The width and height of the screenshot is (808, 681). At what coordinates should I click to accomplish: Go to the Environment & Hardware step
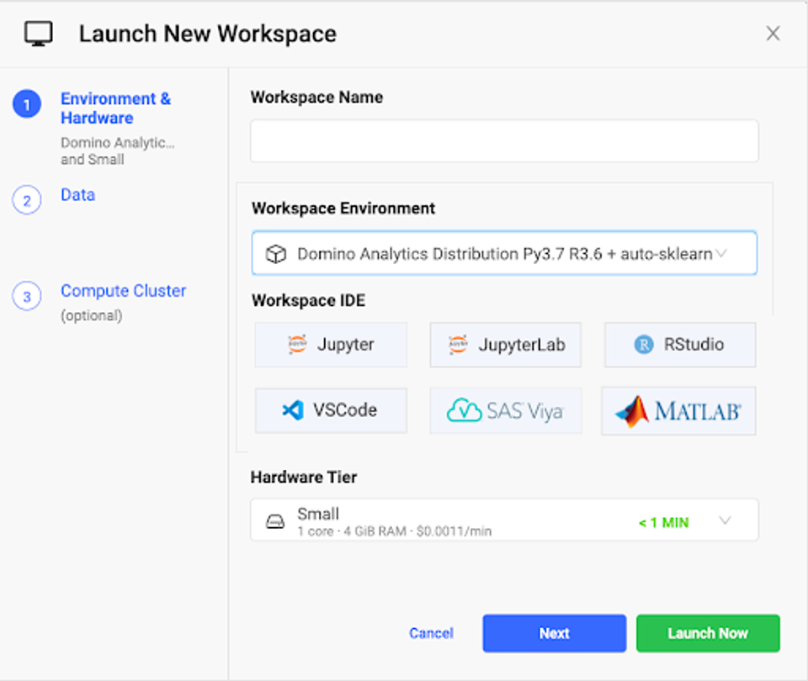tap(116, 108)
